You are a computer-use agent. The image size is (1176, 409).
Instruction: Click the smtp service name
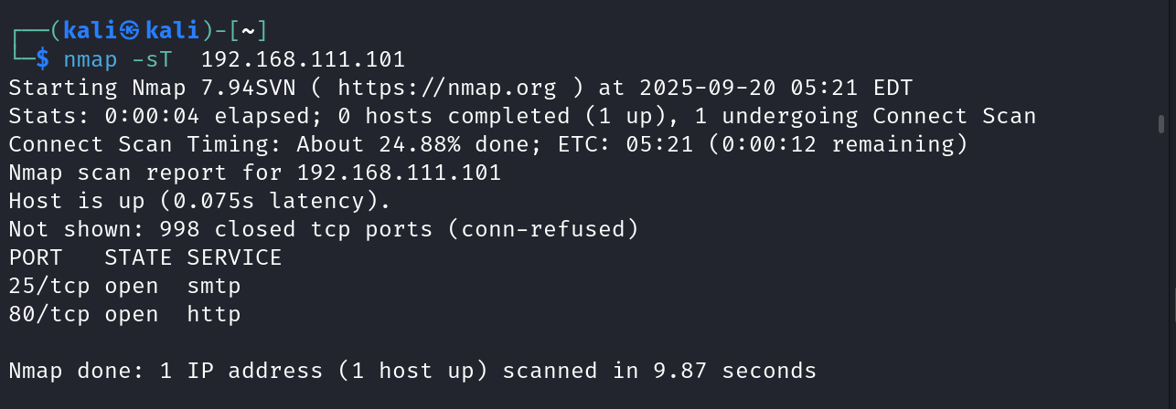[x=214, y=286]
